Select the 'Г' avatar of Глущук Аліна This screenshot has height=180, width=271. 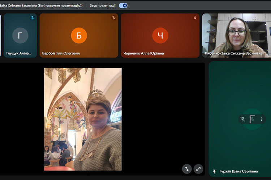(x=20, y=35)
